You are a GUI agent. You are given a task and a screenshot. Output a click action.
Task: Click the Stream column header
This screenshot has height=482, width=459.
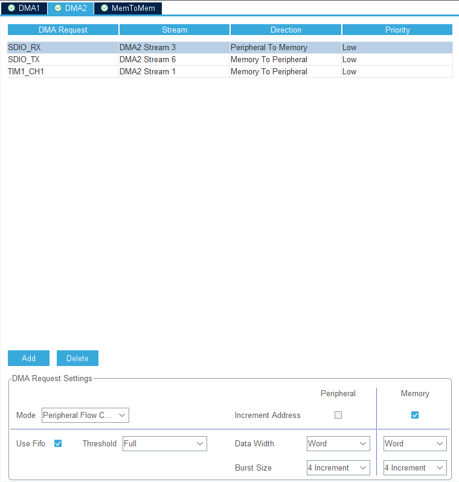point(175,30)
